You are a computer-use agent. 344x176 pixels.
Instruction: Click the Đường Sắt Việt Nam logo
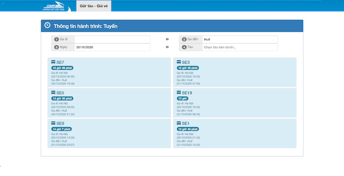[57, 6]
